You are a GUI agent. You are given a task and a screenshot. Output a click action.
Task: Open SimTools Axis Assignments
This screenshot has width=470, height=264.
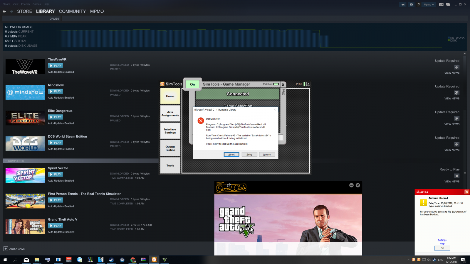tap(170, 114)
